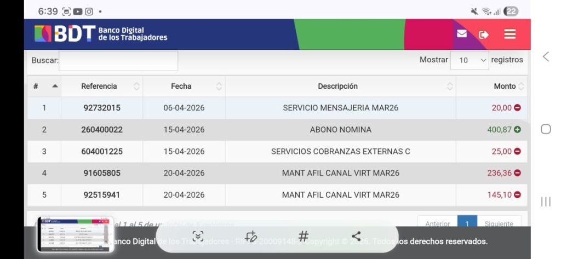This screenshot has width=561, height=259.
Task: Expand the 400,87 ABONO NOMINA plus icon
Action: 517,130
